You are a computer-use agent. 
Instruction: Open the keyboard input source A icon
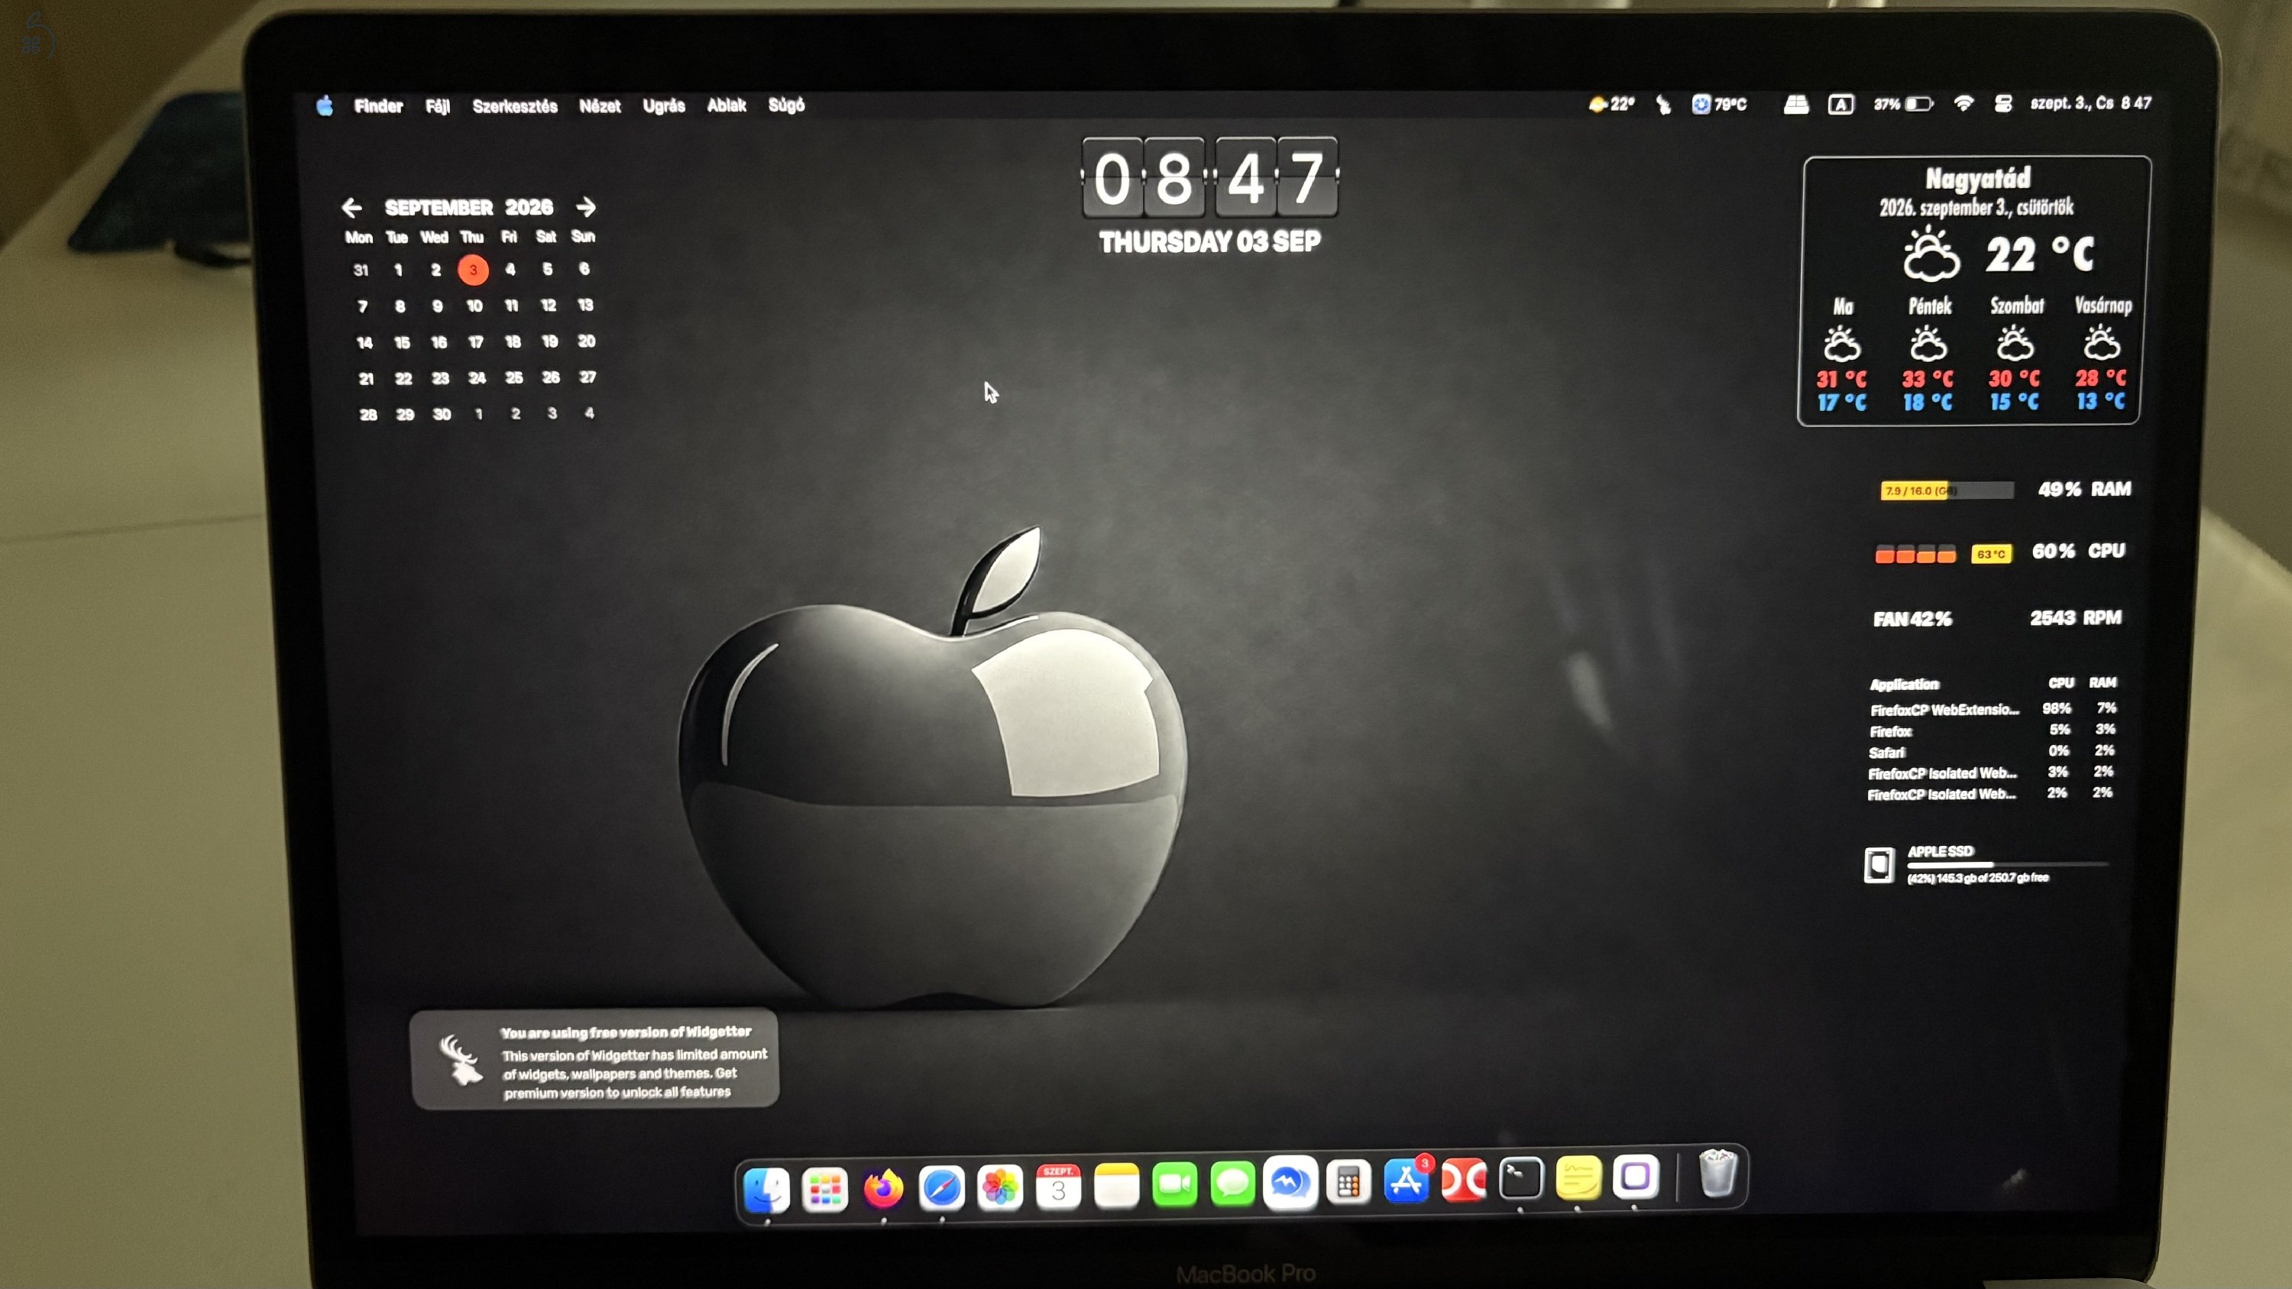point(1840,105)
